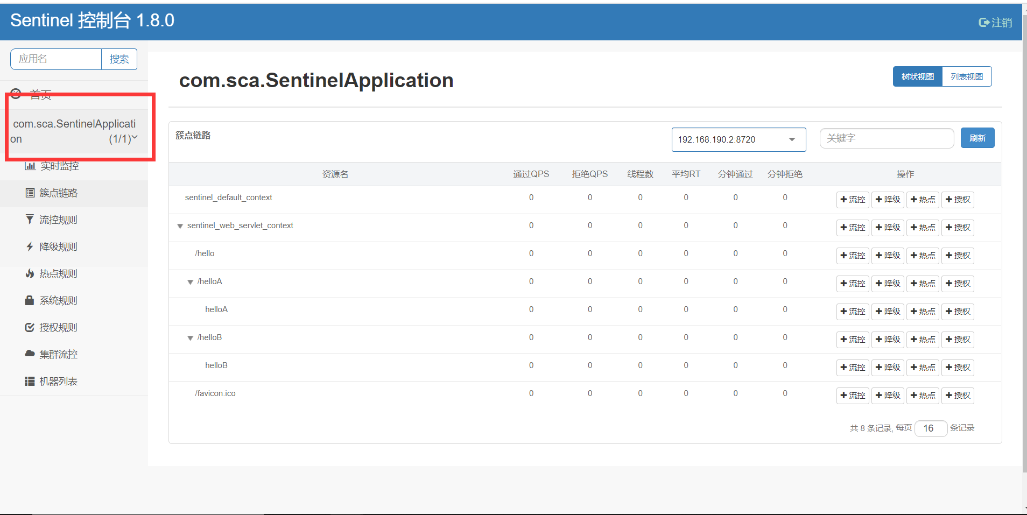Click the logout icon in header
Image resolution: width=1027 pixels, height=515 pixels.
point(983,23)
